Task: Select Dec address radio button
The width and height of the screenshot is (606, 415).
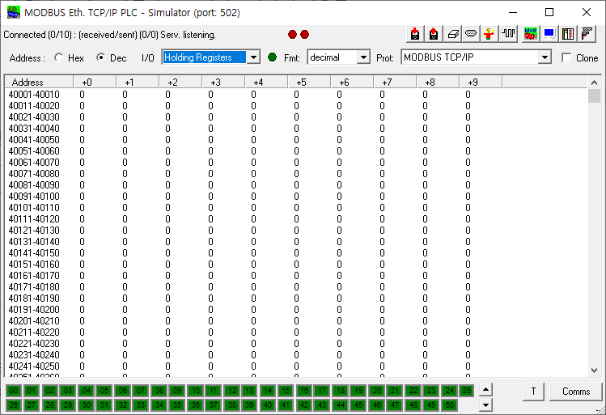Action: coord(101,57)
